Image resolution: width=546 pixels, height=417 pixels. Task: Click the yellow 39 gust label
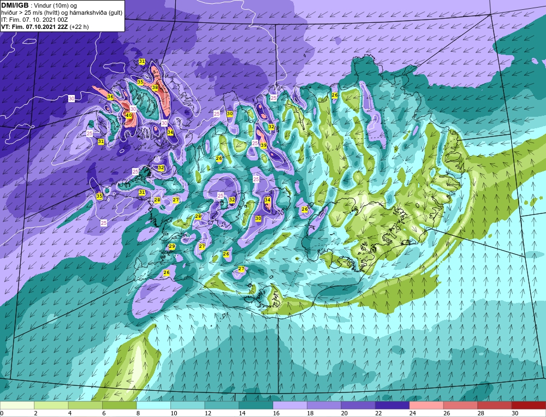[x=264, y=145]
